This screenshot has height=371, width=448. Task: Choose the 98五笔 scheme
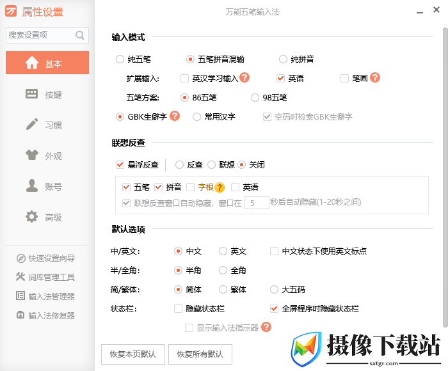[x=255, y=98]
